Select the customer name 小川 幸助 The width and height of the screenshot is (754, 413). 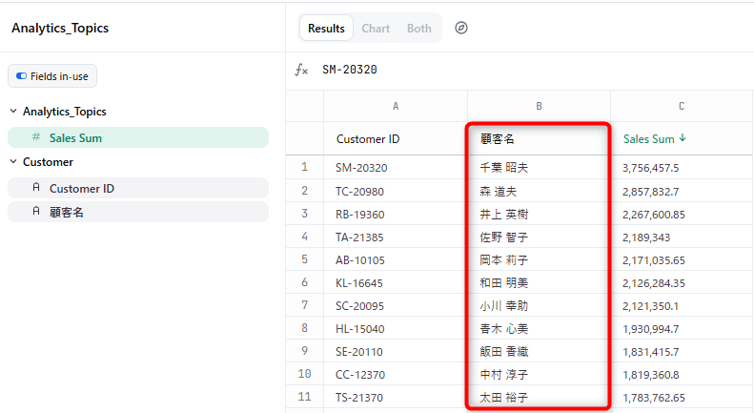coord(503,305)
